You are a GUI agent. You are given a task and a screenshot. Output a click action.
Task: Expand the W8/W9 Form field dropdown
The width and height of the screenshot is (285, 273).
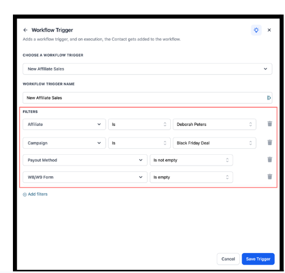pos(85,177)
